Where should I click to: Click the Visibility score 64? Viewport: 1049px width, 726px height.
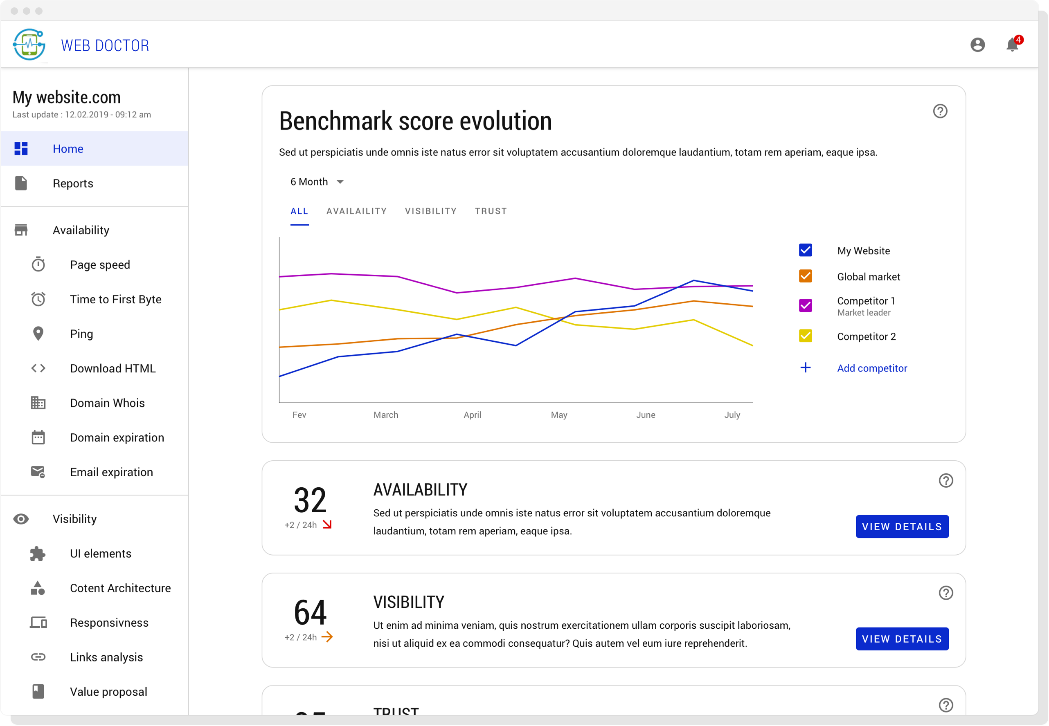(x=310, y=612)
